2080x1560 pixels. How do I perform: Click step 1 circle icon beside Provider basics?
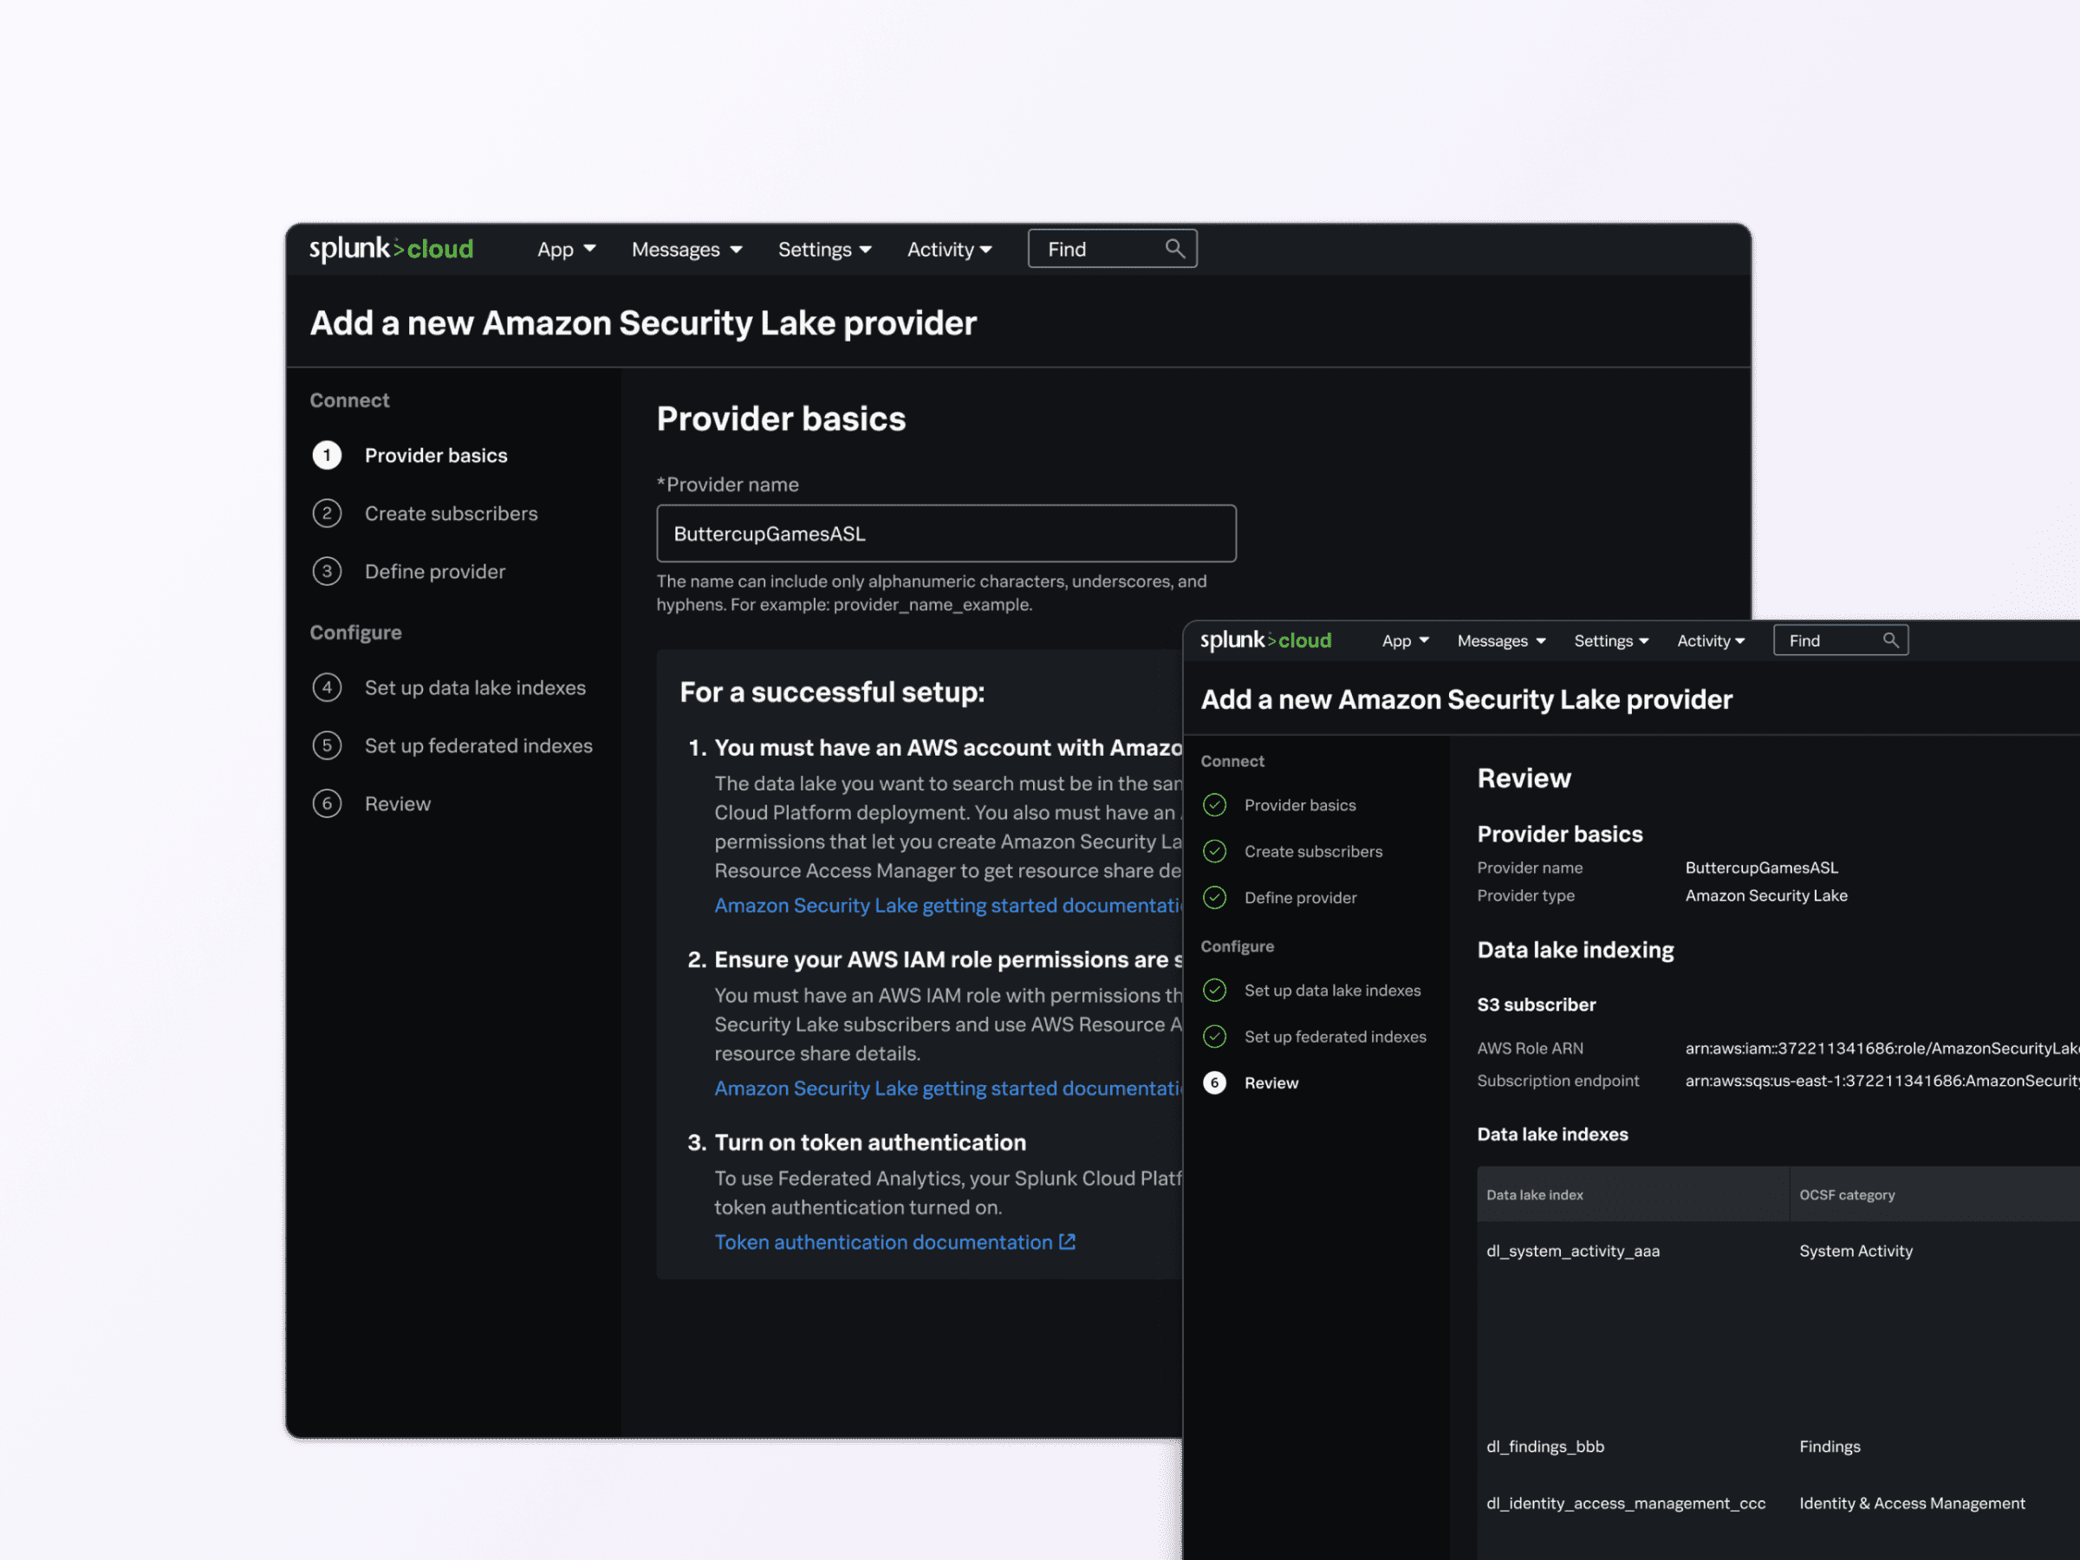[326, 455]
